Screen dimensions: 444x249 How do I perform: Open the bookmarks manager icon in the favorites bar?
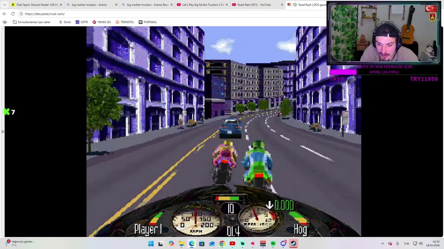tap(5, 22)
